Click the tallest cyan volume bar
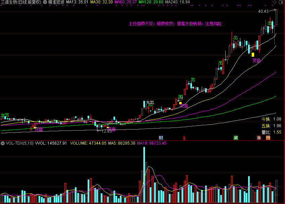Viewport: 285px width, 204px height. pyautogui.click(x=144, y=175)
